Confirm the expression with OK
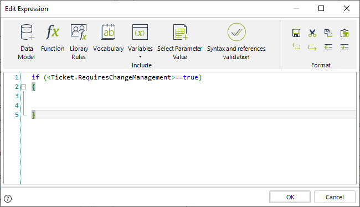360x207 pixels. [x=290, y=197]
